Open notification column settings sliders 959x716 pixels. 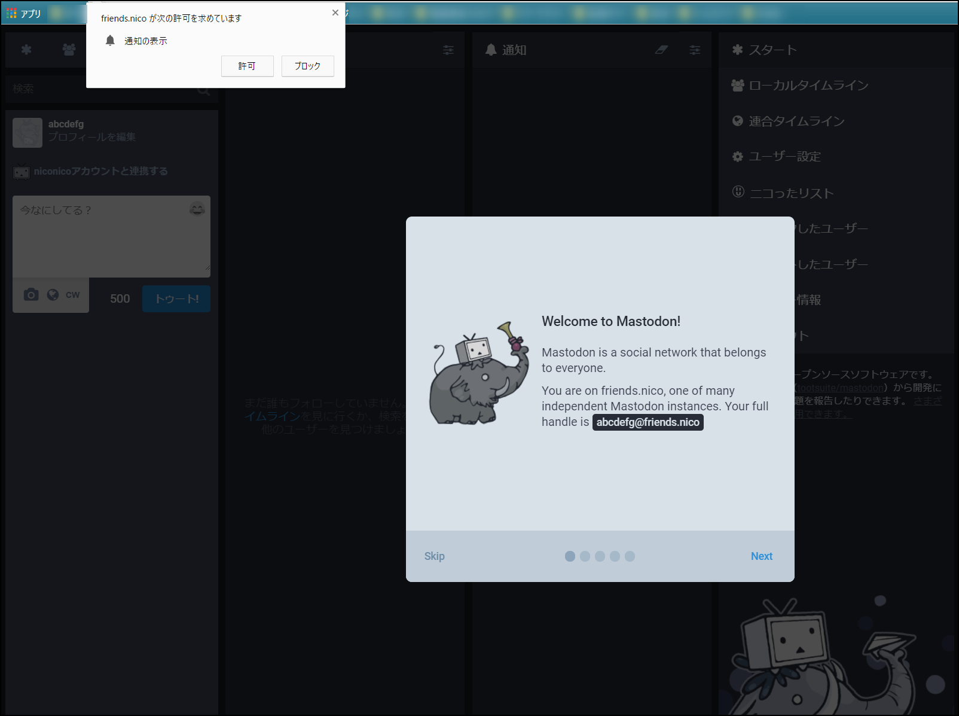[695, 50]
